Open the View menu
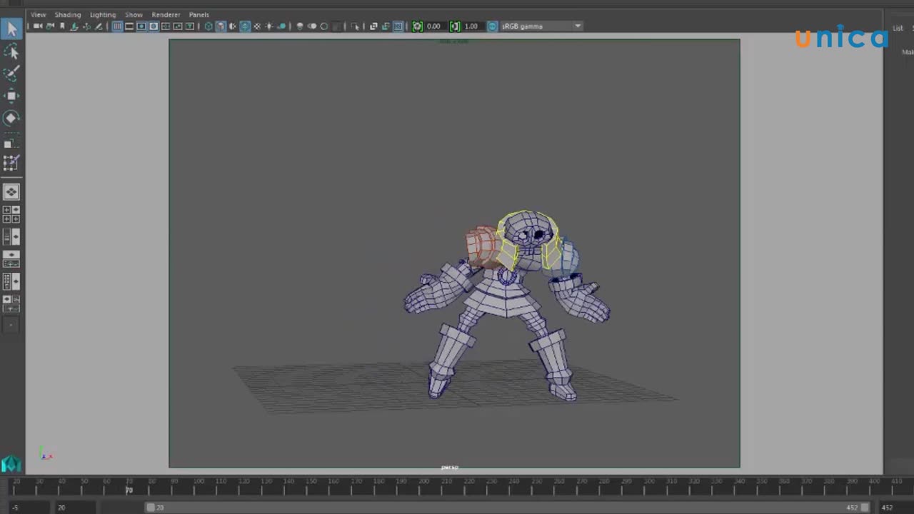 point(38,14)
